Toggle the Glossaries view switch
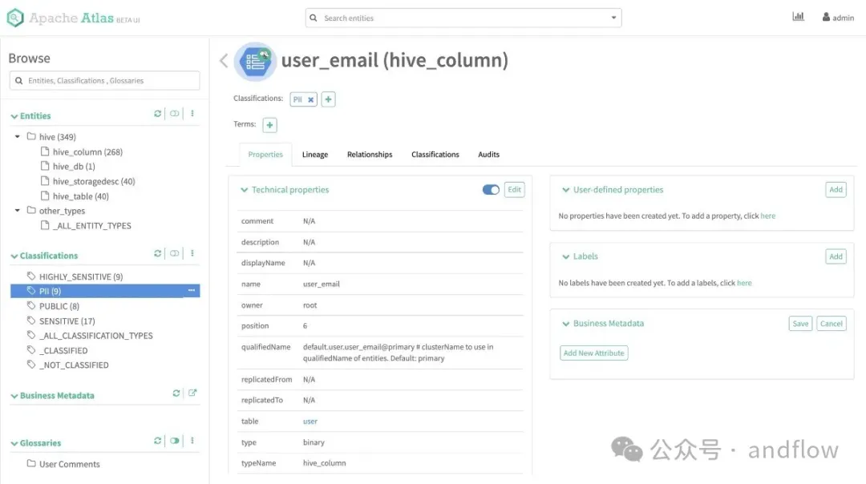This screenshot has width=866, height=484. 175,441
